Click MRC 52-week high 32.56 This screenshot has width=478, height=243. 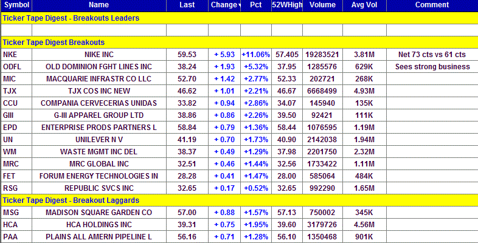point(286,164)
